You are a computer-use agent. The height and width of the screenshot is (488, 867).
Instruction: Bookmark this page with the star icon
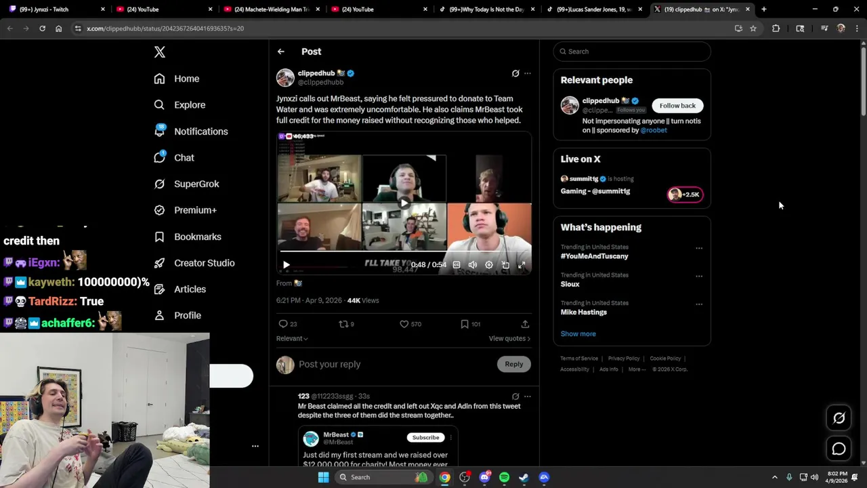tap(753, 28)
